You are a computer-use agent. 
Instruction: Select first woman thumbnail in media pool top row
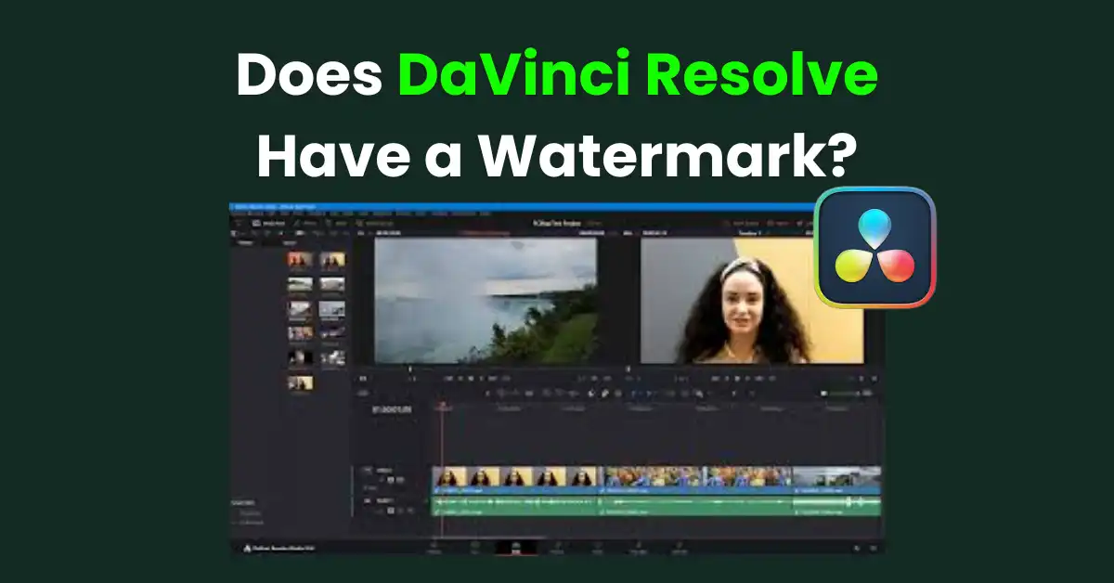click(300, 260)
